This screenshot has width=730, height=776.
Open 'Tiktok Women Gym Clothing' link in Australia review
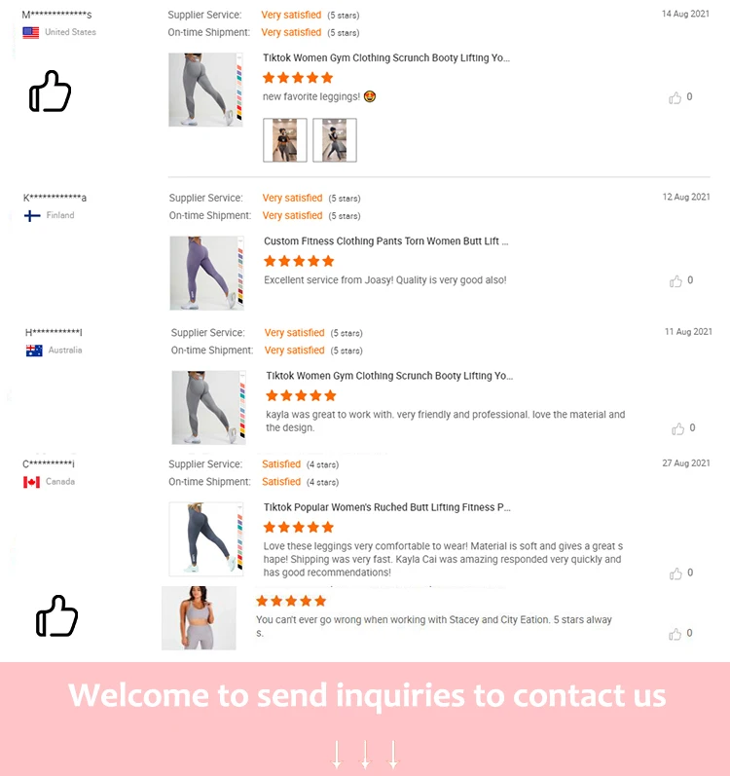coord(389,376)
